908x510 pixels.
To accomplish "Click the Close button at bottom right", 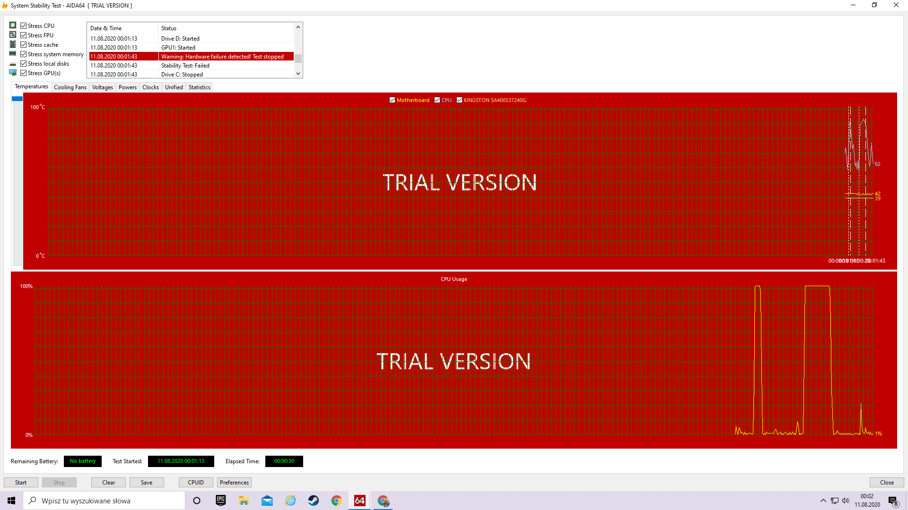I will [887, 482].
